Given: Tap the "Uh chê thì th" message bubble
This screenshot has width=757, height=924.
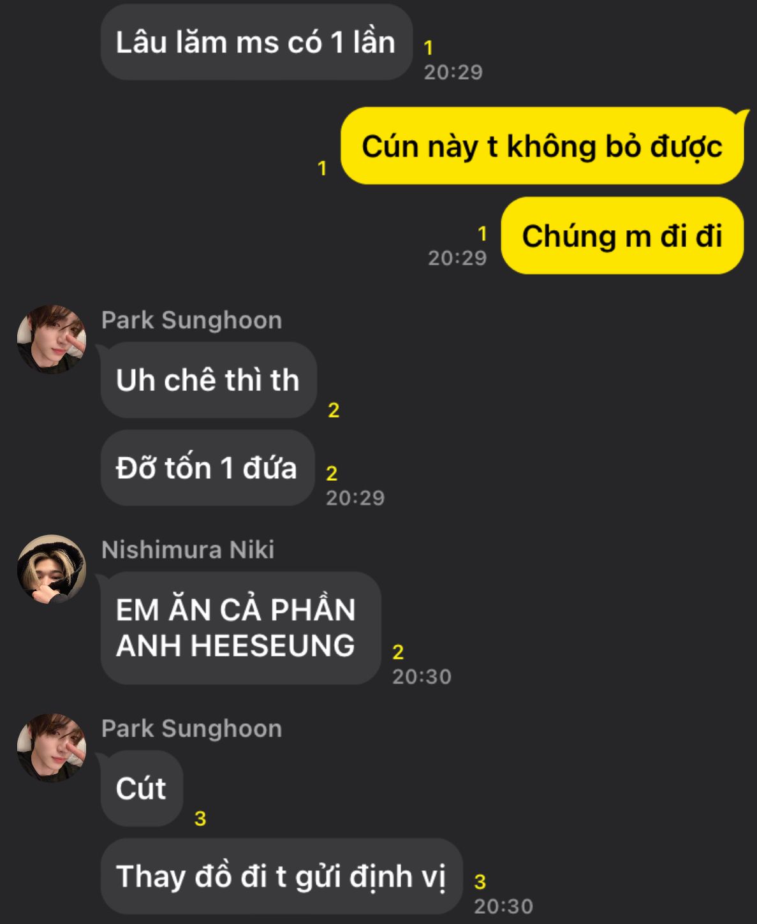Looking at the screenshot, I should click(209, 380).
